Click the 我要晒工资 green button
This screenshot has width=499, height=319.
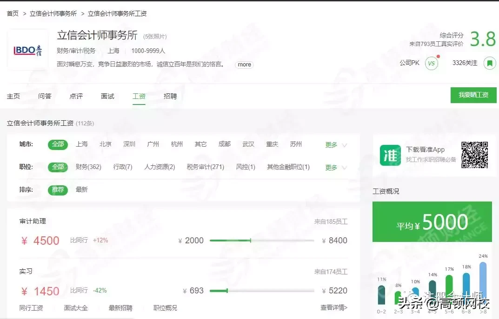coord(473,95)
